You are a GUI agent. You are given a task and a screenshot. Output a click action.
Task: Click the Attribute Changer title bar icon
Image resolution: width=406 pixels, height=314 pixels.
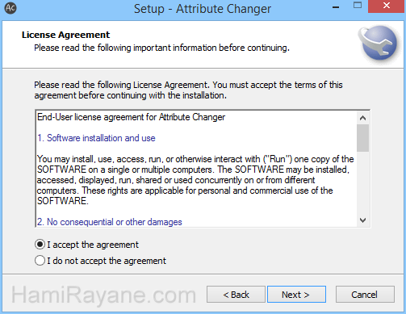10,8
